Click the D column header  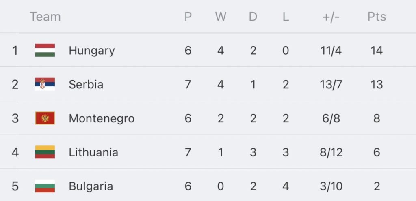click(x=253, y=17)
